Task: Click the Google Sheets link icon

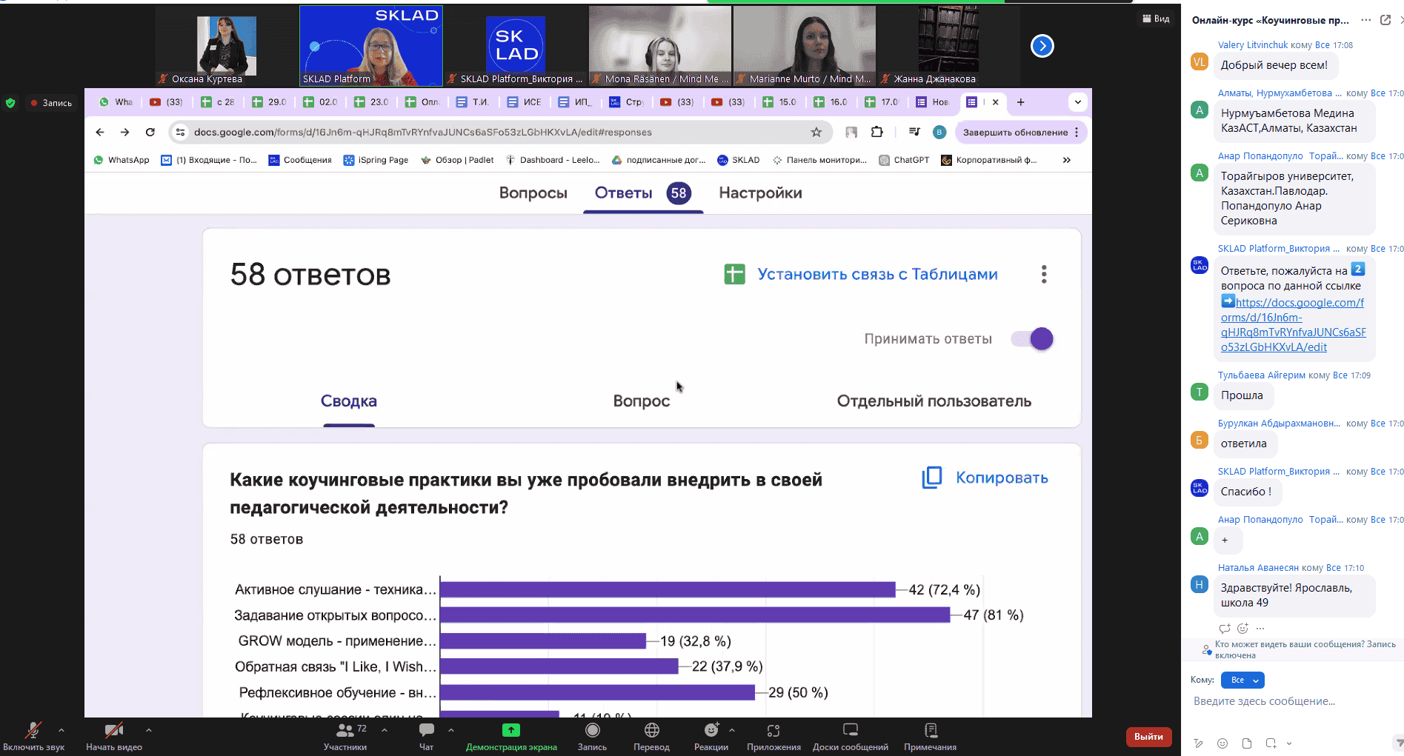Action: [734, 275]
